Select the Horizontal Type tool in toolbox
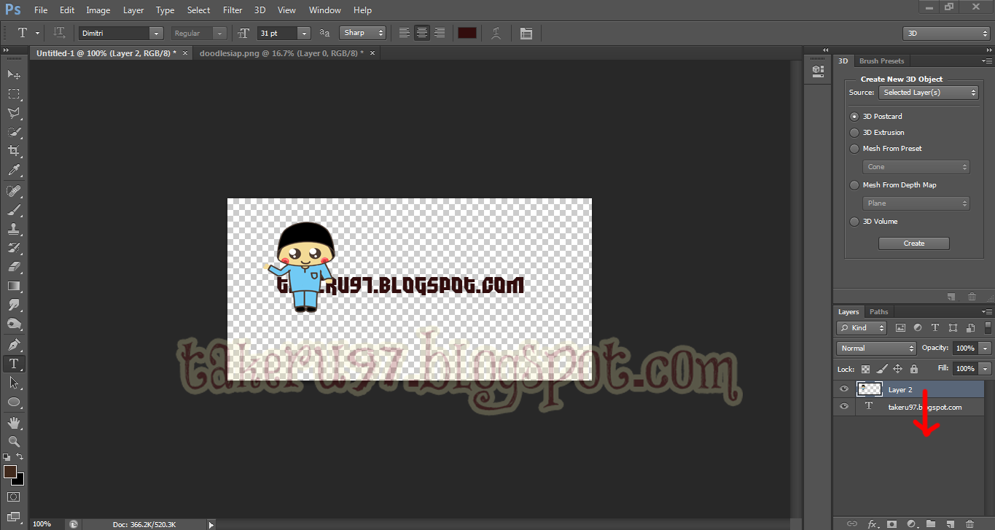 [14, 363]
